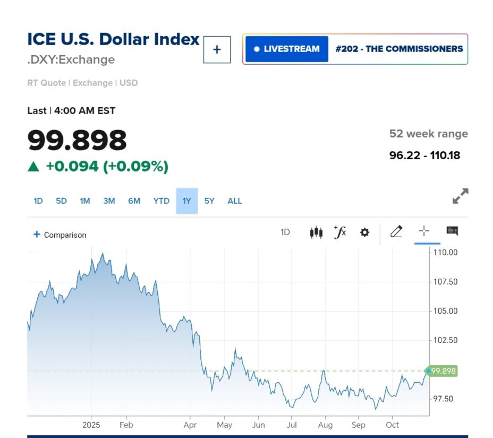Add a Comparison symbol
Image resolution: width=493 pixels, height=438 pixels.
pos(59,235)
